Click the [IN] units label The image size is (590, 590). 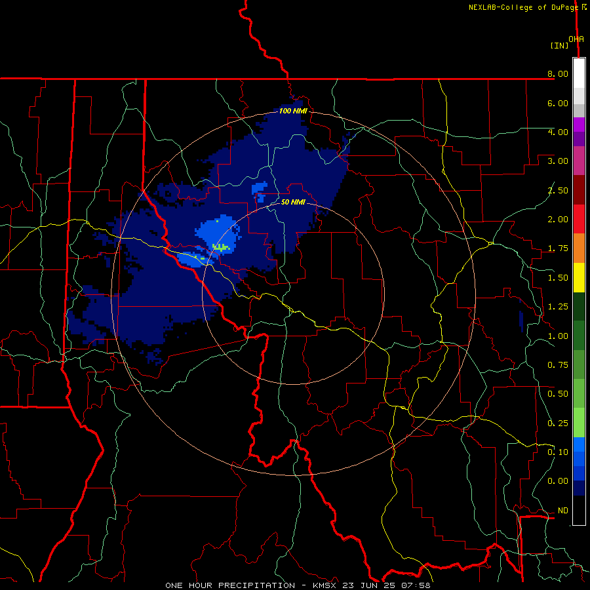click(560, 45)
